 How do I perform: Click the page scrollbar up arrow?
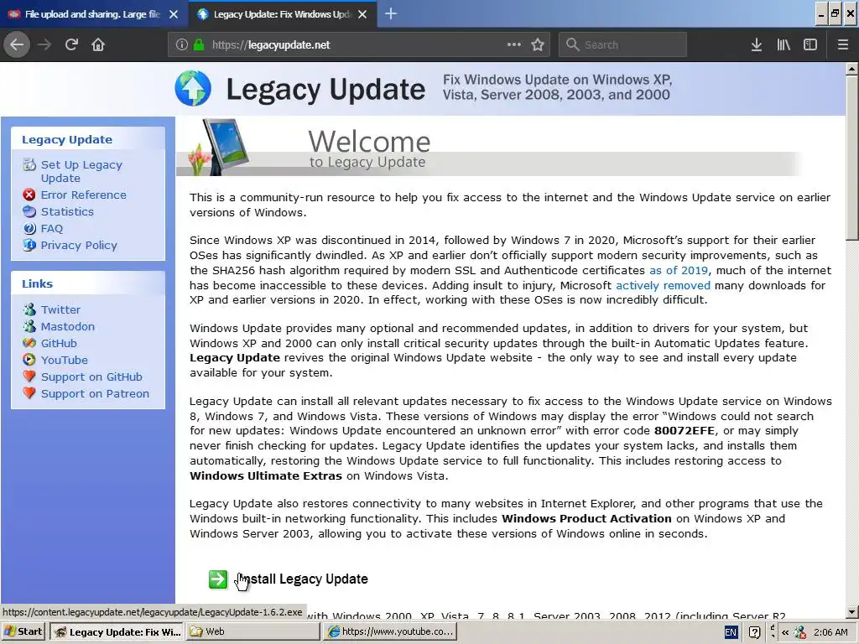[x=851, y=69]
